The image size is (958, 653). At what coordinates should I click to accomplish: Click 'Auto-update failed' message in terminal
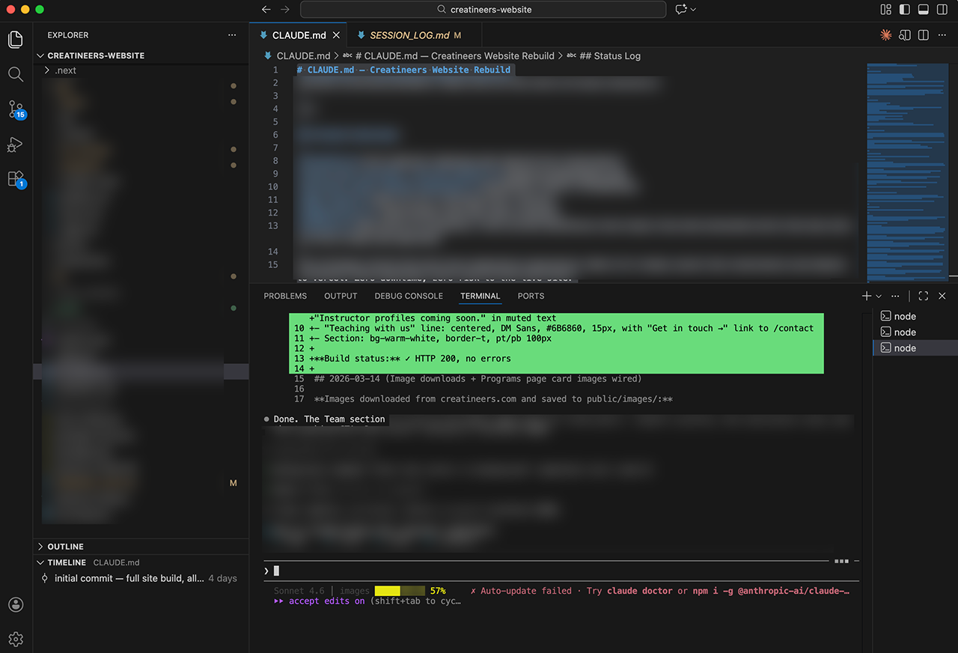pos(526,591)
